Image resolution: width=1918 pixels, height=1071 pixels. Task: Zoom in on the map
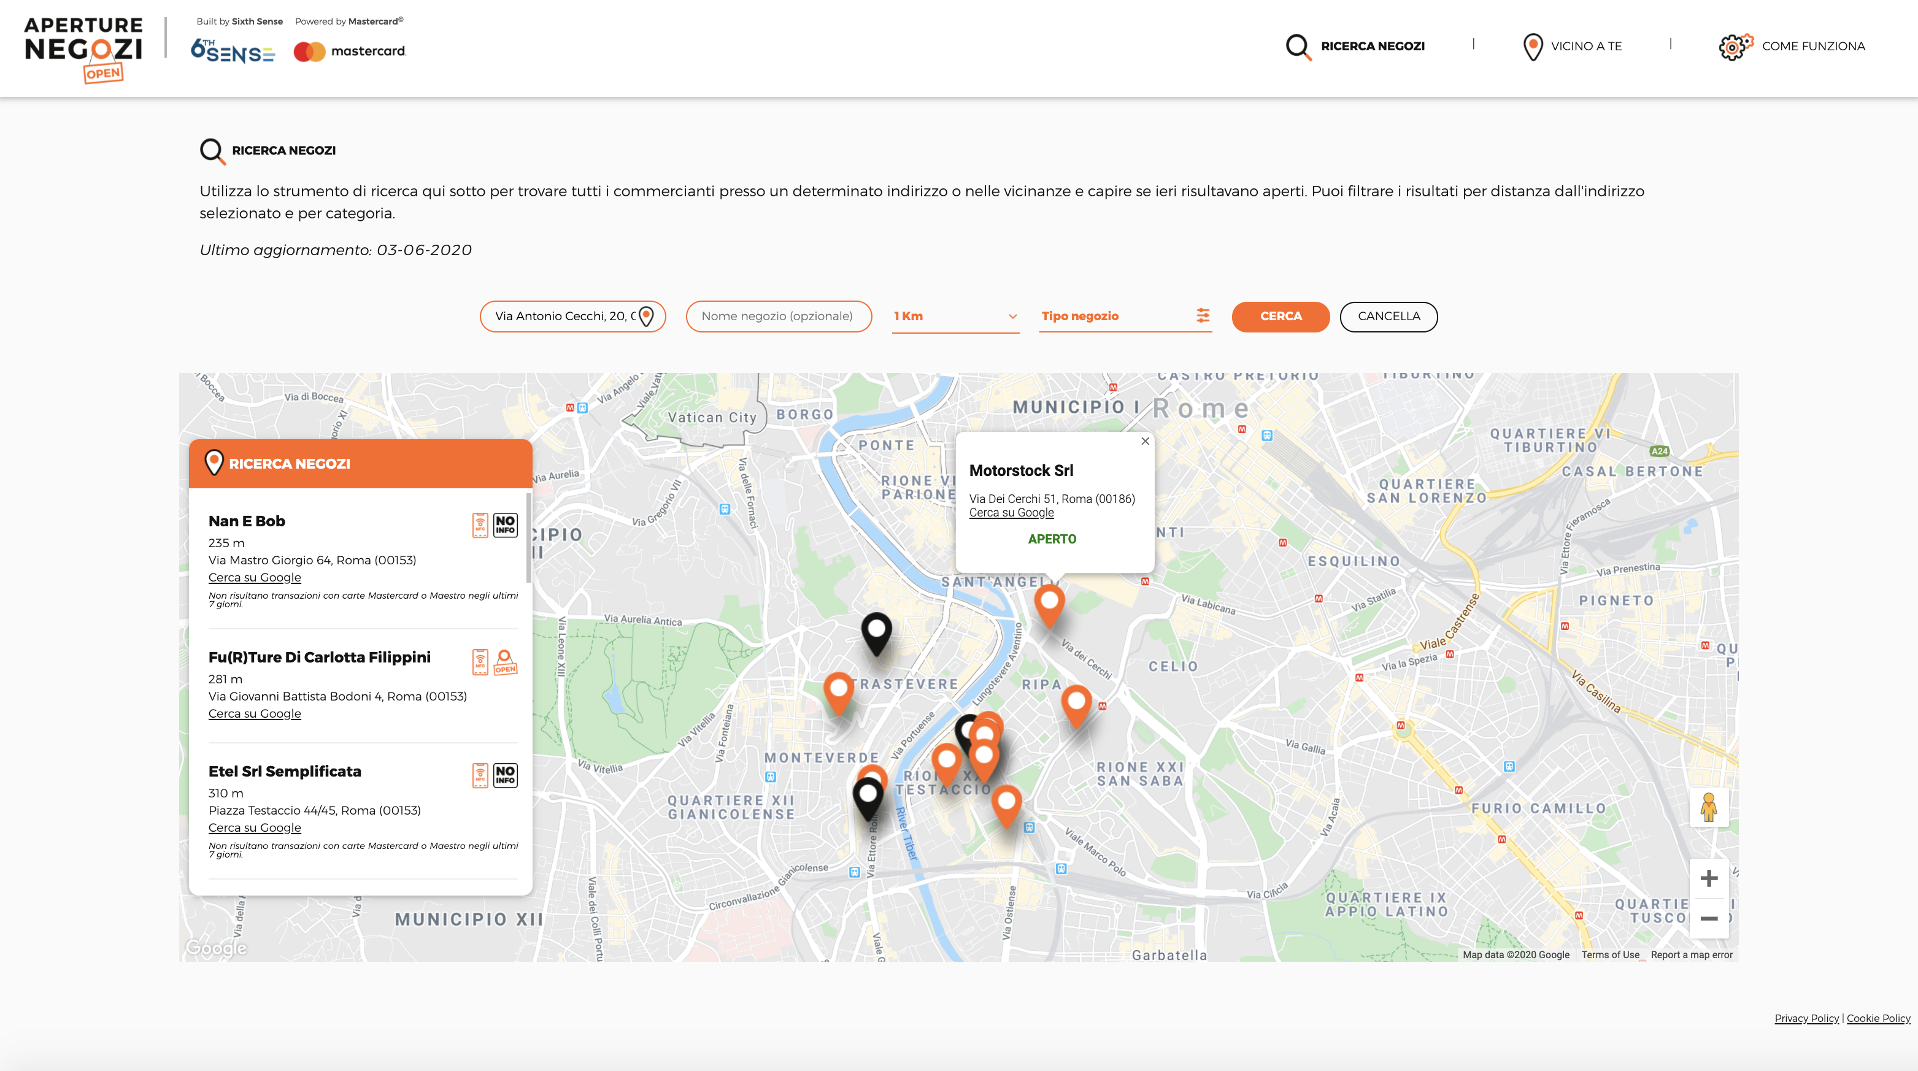pos(1709,878)
